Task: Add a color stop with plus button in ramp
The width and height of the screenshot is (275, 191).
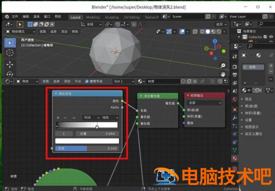Action: (58, 117)
